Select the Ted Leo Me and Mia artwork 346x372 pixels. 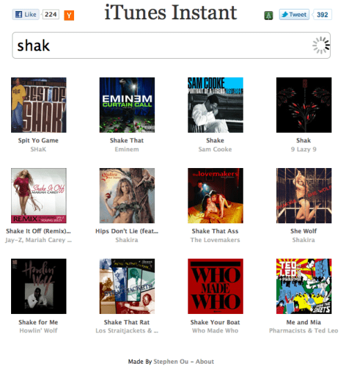304,286
